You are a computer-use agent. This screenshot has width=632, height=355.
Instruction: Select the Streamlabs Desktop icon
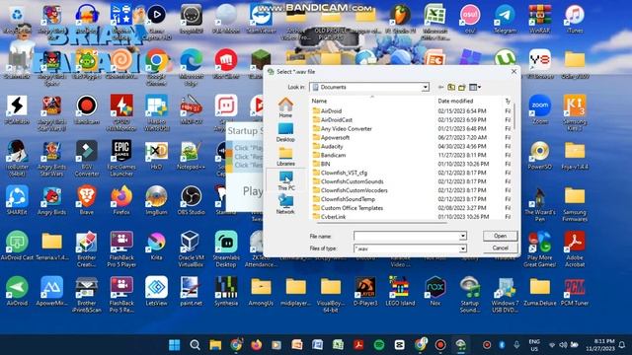point(226,248)
